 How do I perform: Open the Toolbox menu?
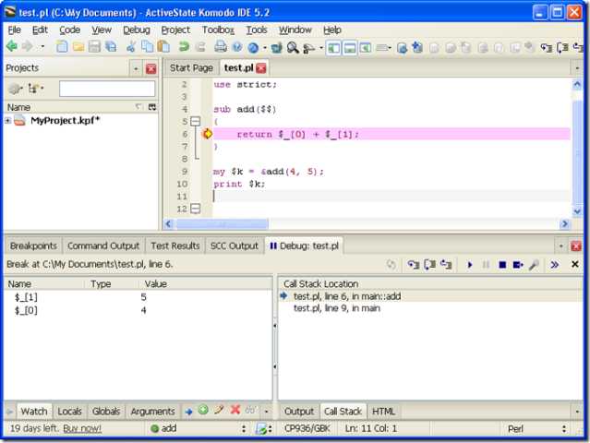[218, 30]
